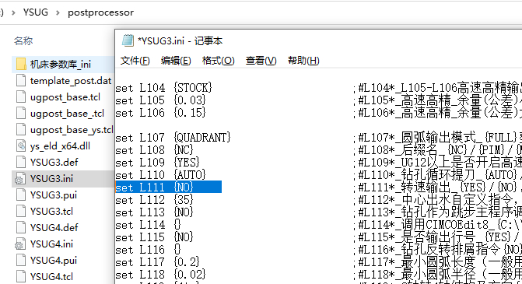
Task: Click the ys_eld_x64.dll file icon
Action: pyautogui.click(x=21, y=146)
